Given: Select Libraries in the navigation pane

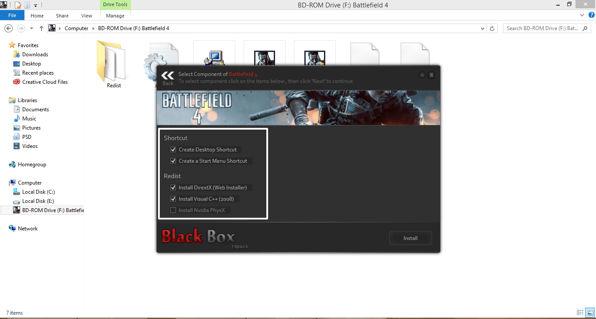Looking at the screenshot, I should (x=28, y=100).
